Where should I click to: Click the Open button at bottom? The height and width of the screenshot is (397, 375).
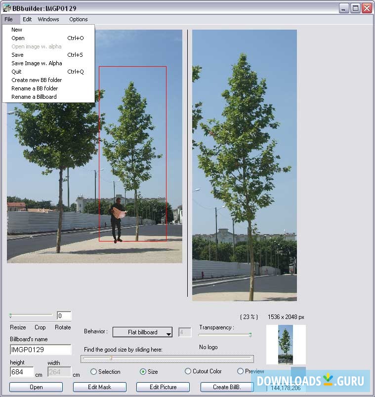[36, 387]
